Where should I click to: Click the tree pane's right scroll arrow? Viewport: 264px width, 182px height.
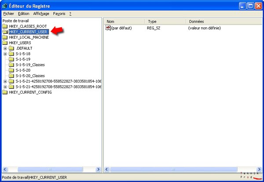click(x=98, y=169)
